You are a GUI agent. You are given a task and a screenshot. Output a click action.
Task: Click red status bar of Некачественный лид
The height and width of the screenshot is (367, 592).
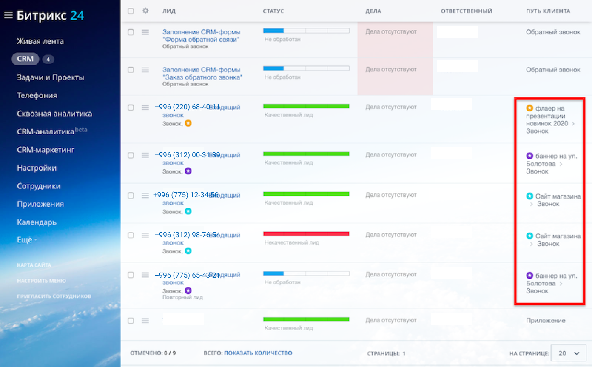coord(306,234)
